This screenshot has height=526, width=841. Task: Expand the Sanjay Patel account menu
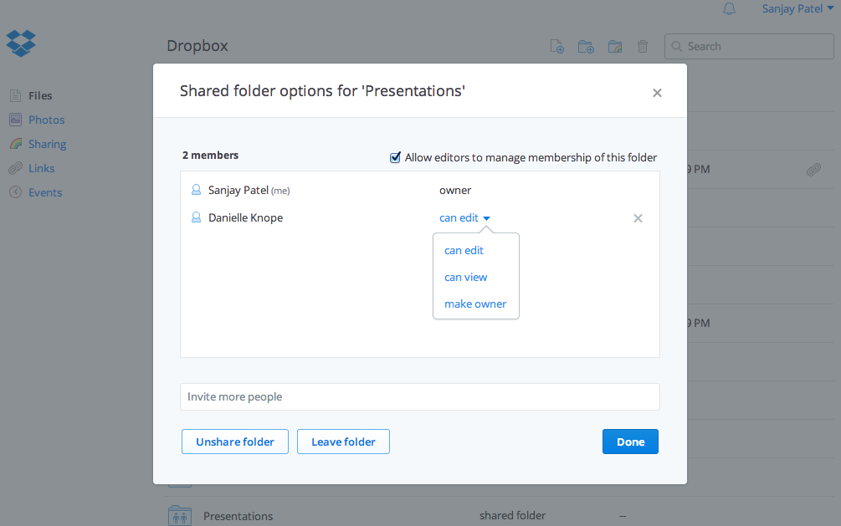[x=797, y=9]
